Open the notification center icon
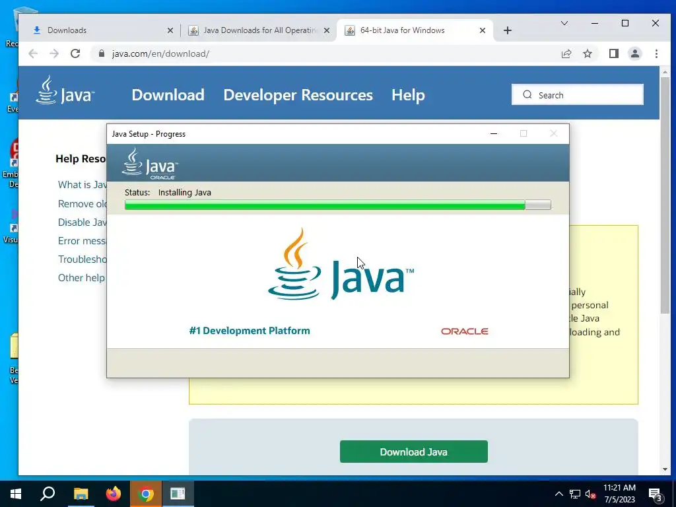The height and width of the screenshot is (507, 676). click(656, 494)
